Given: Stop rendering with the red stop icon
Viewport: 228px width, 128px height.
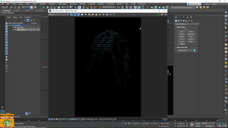Looking at the screenshot, I should click(x=162, y=15).
